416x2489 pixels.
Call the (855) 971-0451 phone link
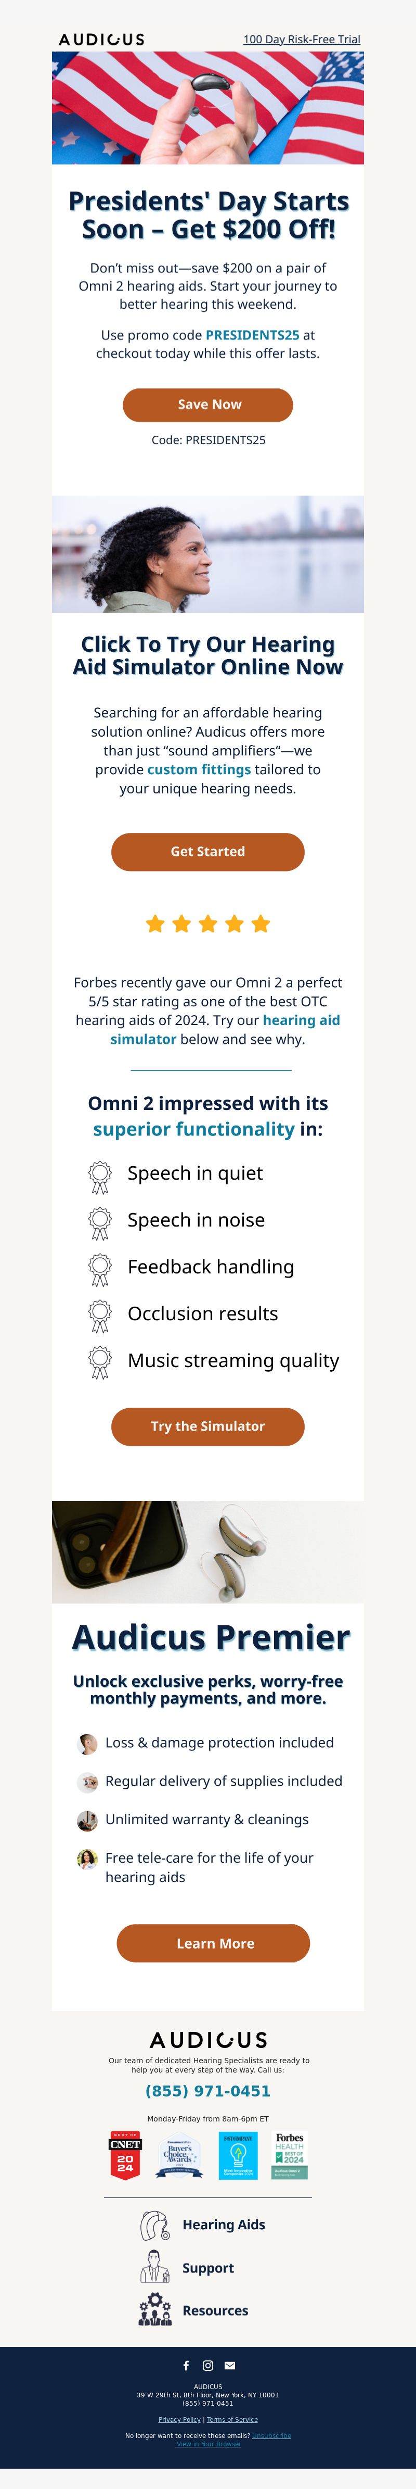coord(207,2091)
